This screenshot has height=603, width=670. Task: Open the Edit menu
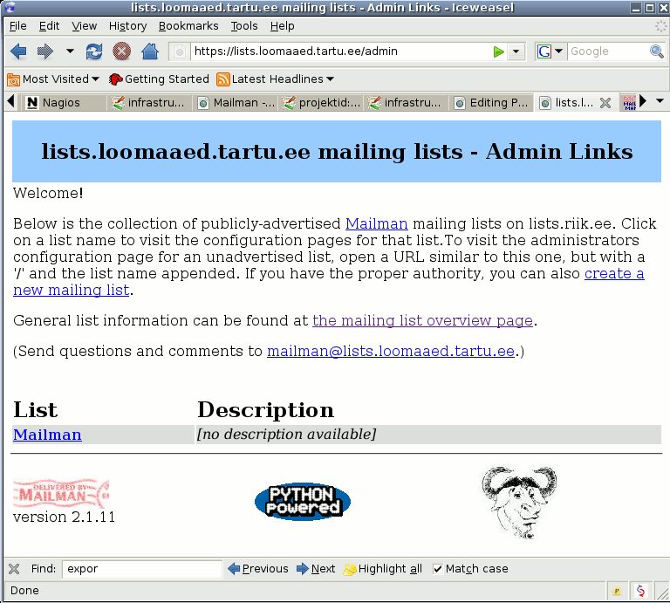point(49,26)
